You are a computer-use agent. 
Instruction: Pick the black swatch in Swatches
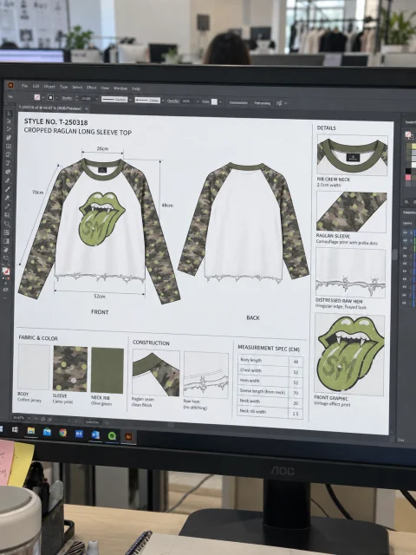408,171
